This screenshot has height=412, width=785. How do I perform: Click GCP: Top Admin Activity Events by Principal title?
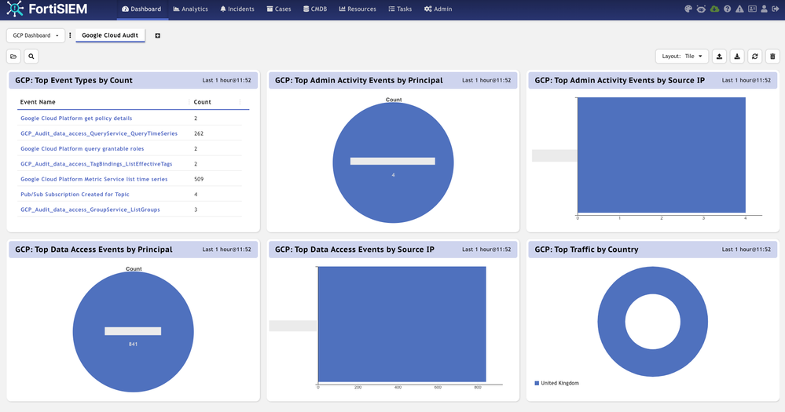[359, 80]
